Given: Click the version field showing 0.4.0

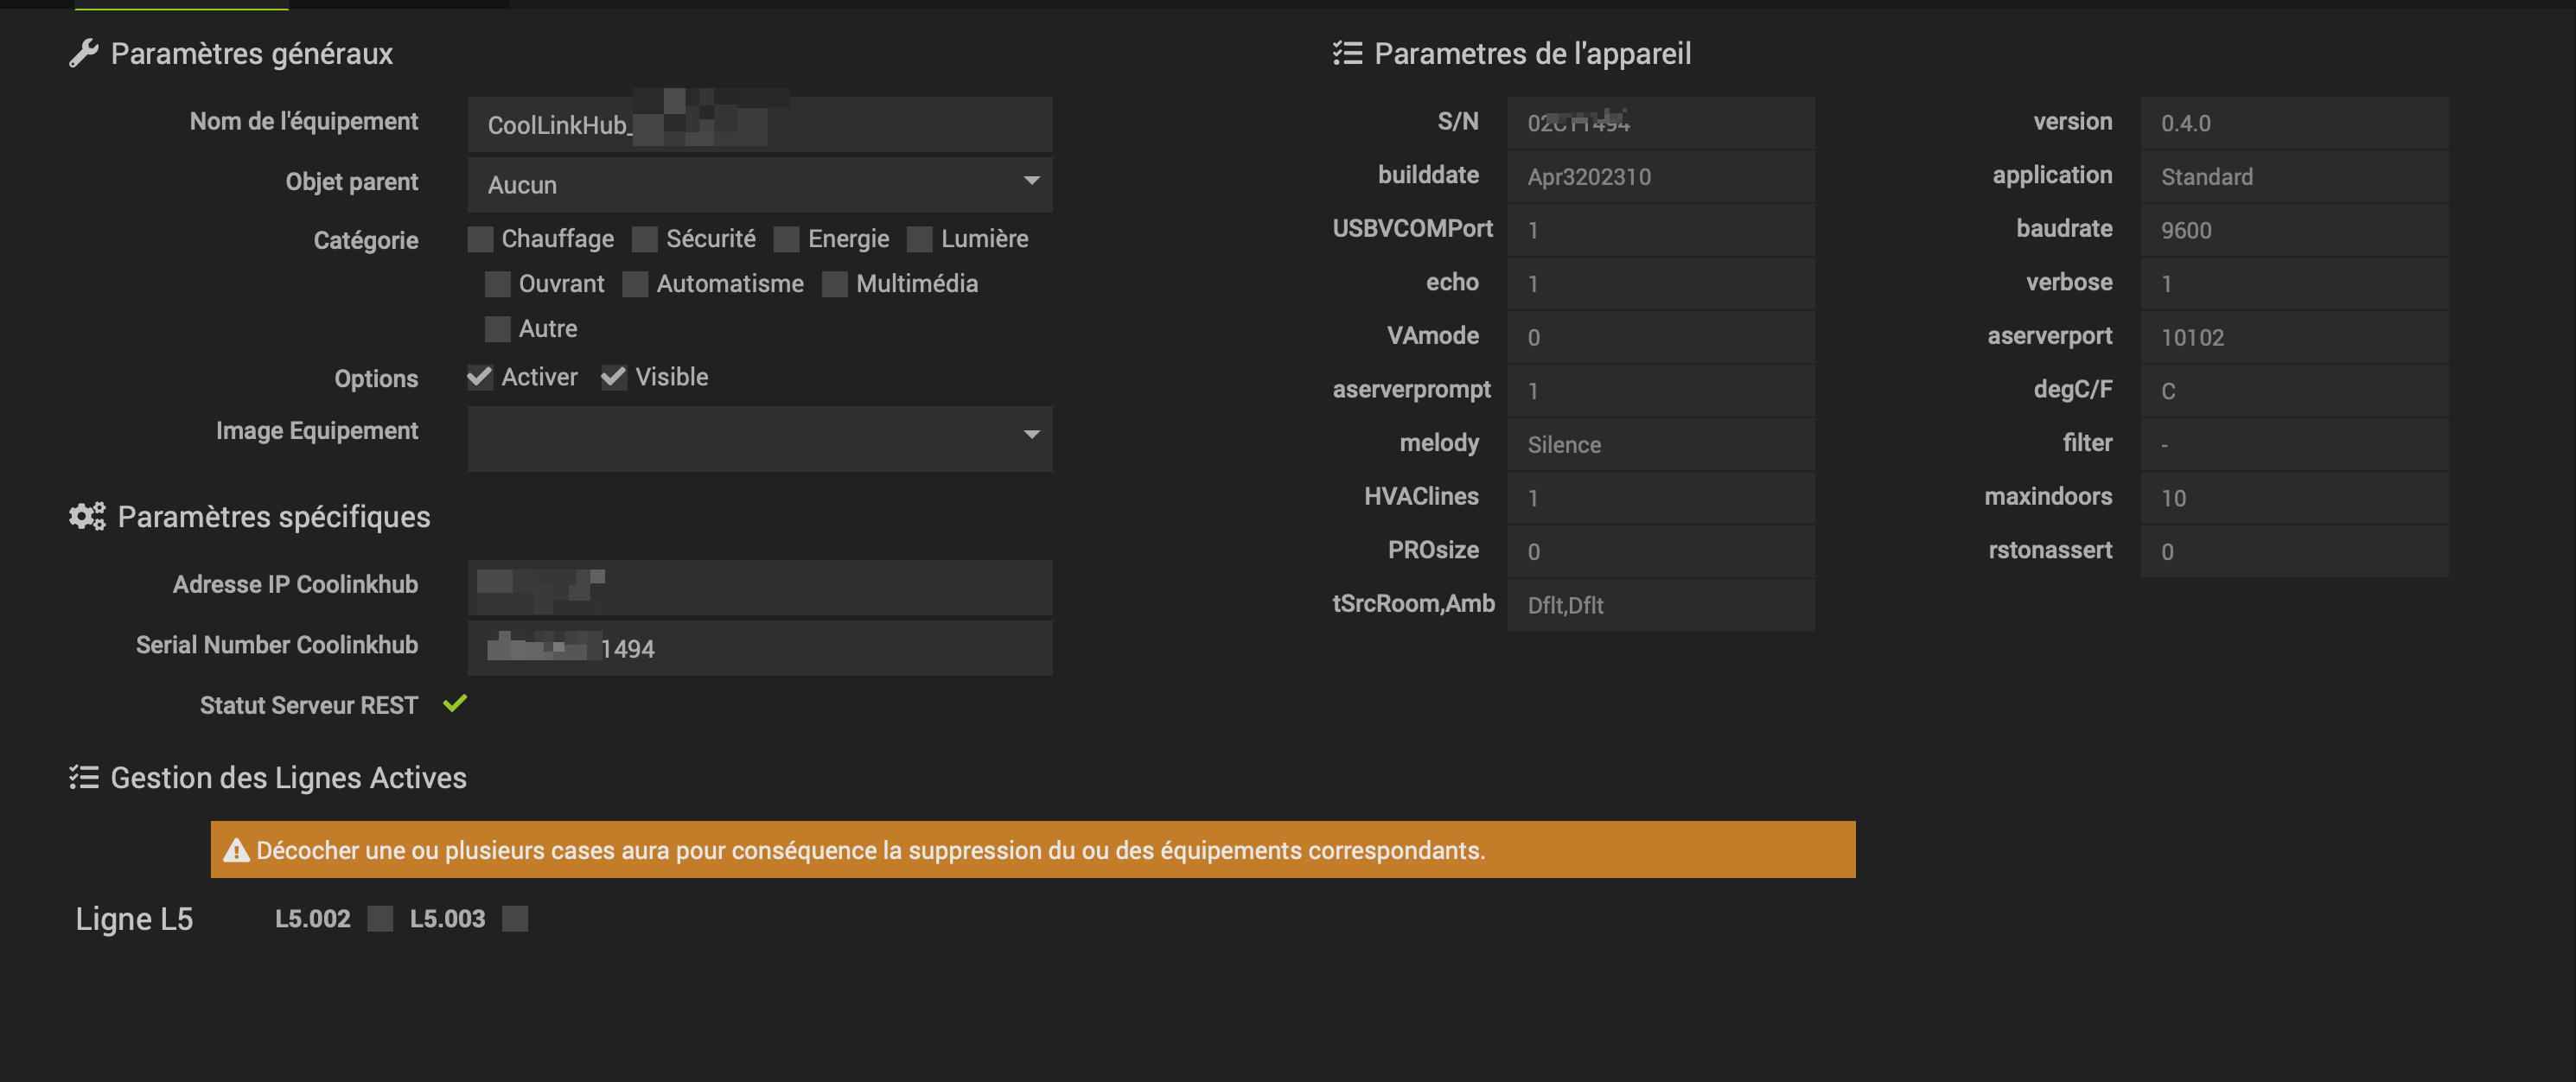Looking at the screenshot, I should pyautogui.click(x=2294, y=123).
